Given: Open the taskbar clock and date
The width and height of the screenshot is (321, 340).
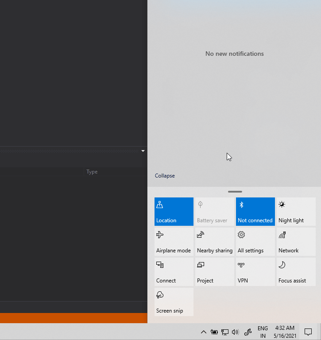Looking at the screenshot, I should [285, 332].
